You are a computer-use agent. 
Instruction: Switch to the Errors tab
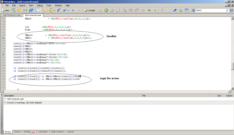[x=8, y=132]
